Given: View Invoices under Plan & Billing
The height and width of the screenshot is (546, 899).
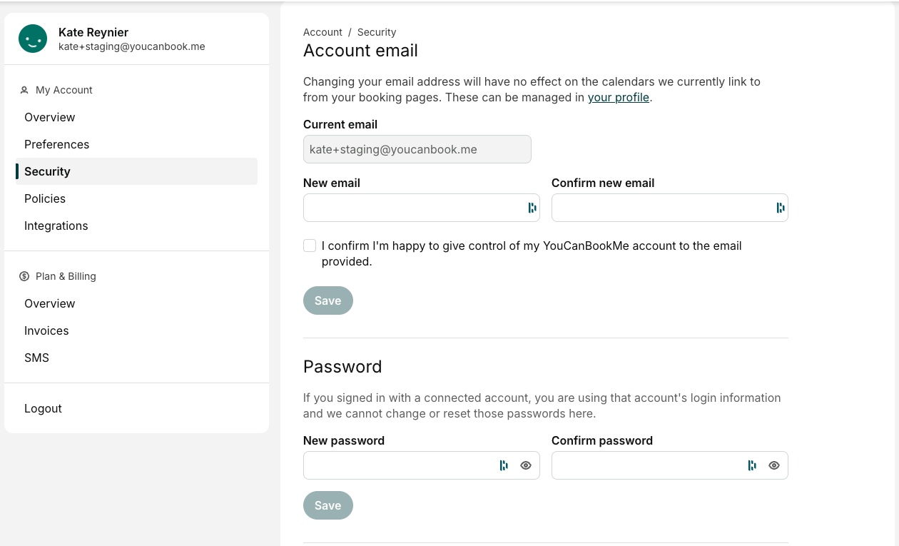Looking at the screenshot, I should coord(46,330).
